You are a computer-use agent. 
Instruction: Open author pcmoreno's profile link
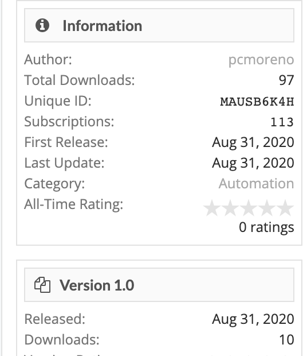click(261, 60)
